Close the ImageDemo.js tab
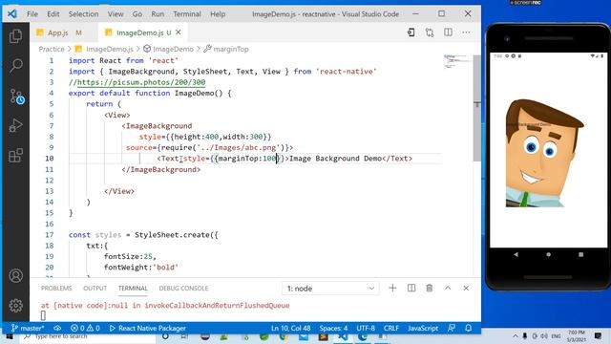Viewport: 611px width, 344px height. coord(179,32)
